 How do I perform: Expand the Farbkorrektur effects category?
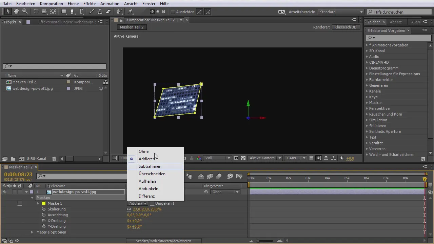pyautogui.click(x=367, y=80)
